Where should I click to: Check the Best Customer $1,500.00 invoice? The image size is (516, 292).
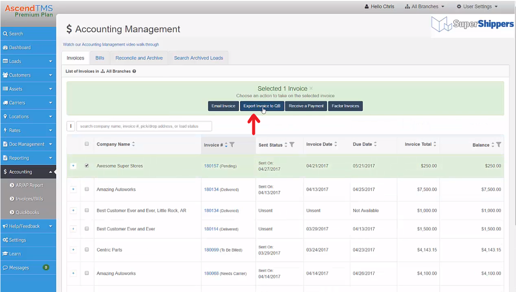point(87,229)
